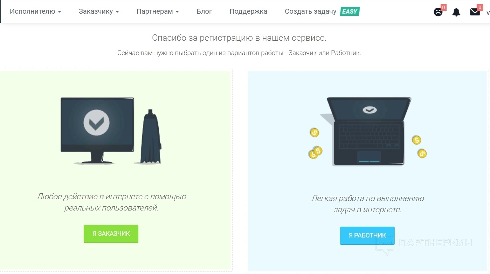
Task: Click the red badge on envelope icon
Action: (x=479, y=7)
